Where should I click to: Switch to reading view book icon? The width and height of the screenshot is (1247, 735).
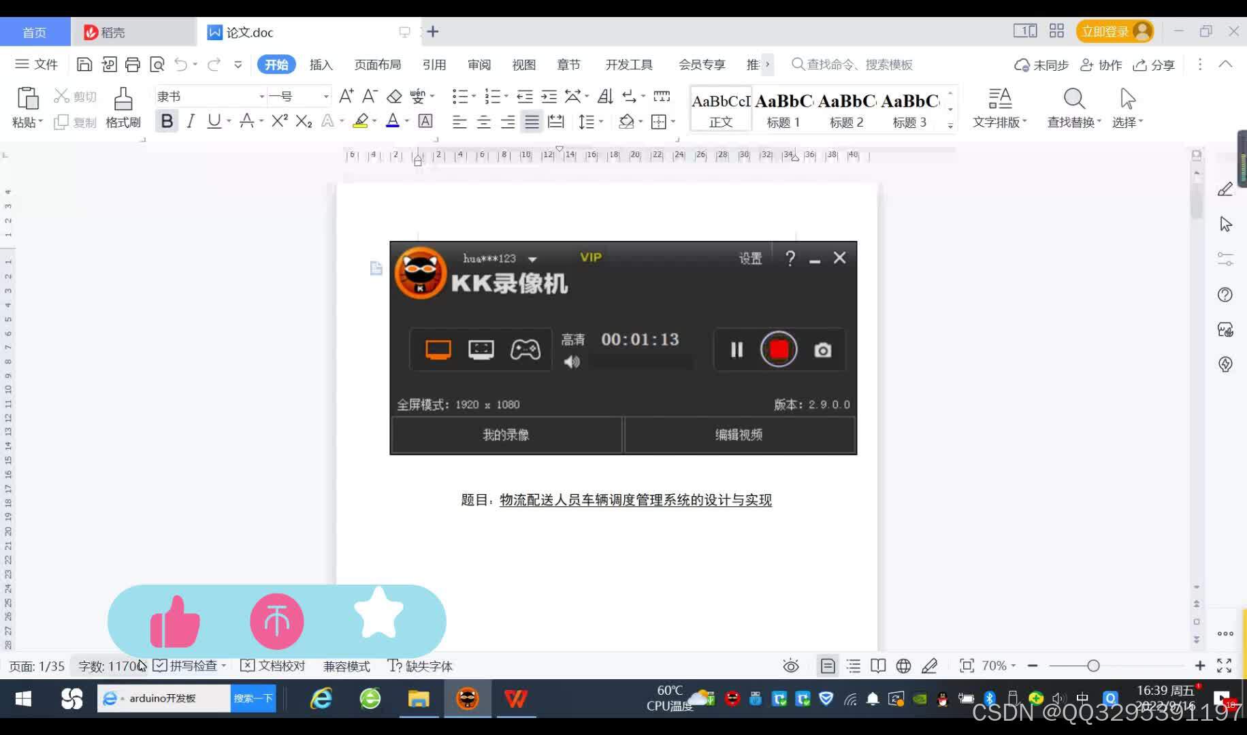878,666
